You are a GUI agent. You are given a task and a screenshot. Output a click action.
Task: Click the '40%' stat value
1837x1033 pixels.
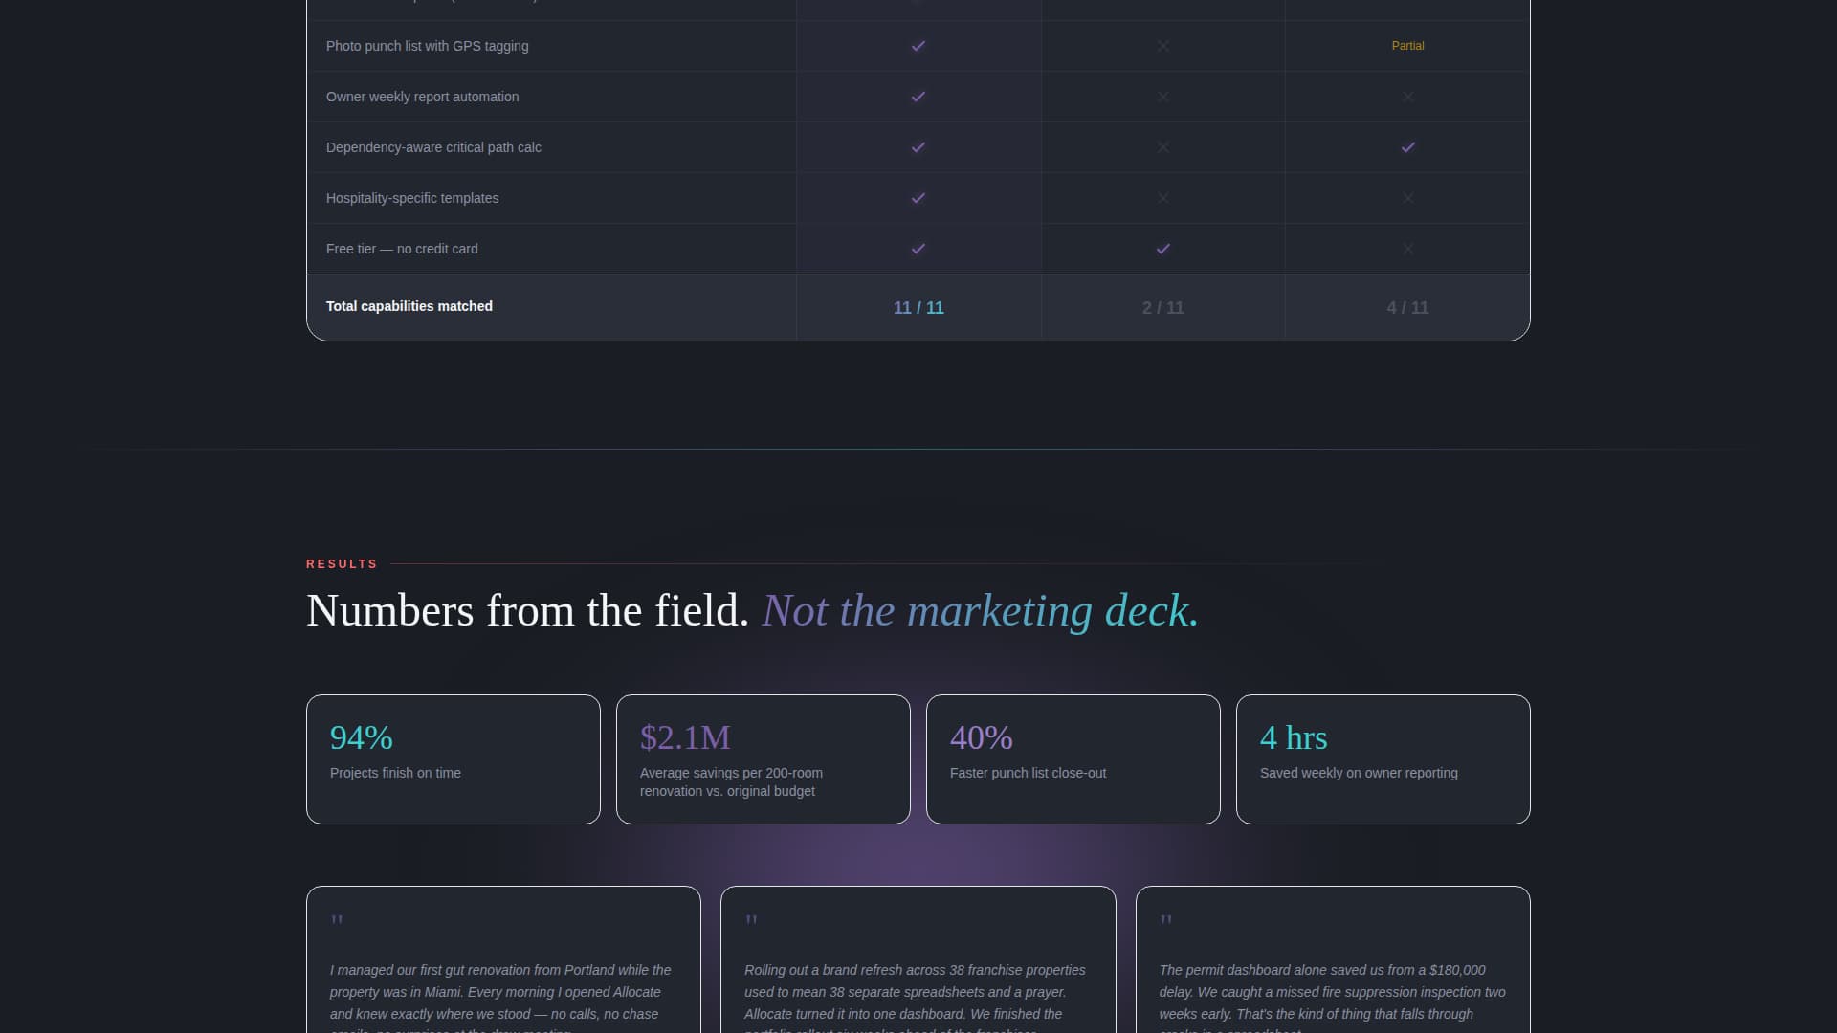[x=982, y=737]
